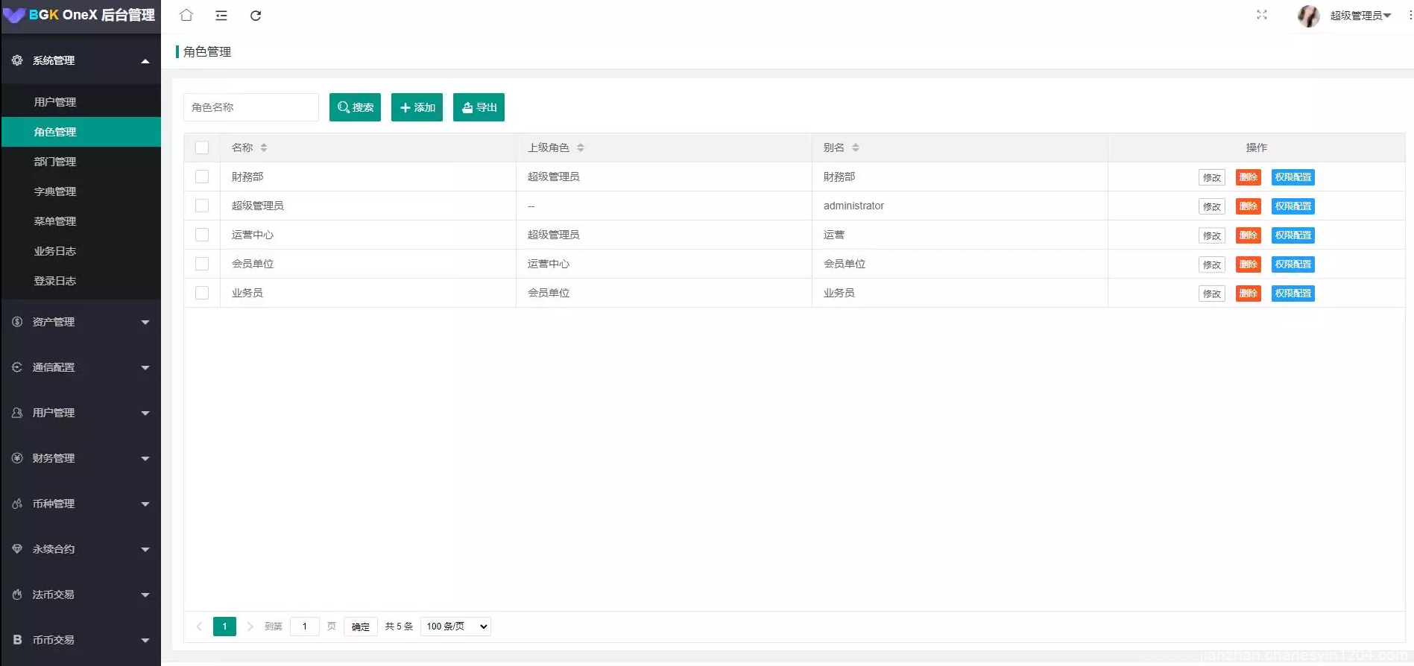Expand the 币币交易 menu arrow
1414x666 pixels.
[145, 641]
